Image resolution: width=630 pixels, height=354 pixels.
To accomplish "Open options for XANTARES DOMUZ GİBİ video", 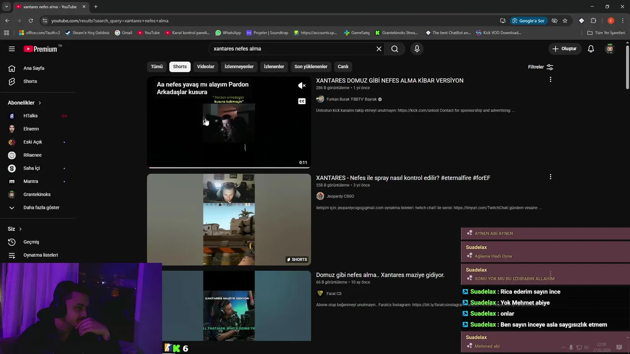I will coord(550,80).
